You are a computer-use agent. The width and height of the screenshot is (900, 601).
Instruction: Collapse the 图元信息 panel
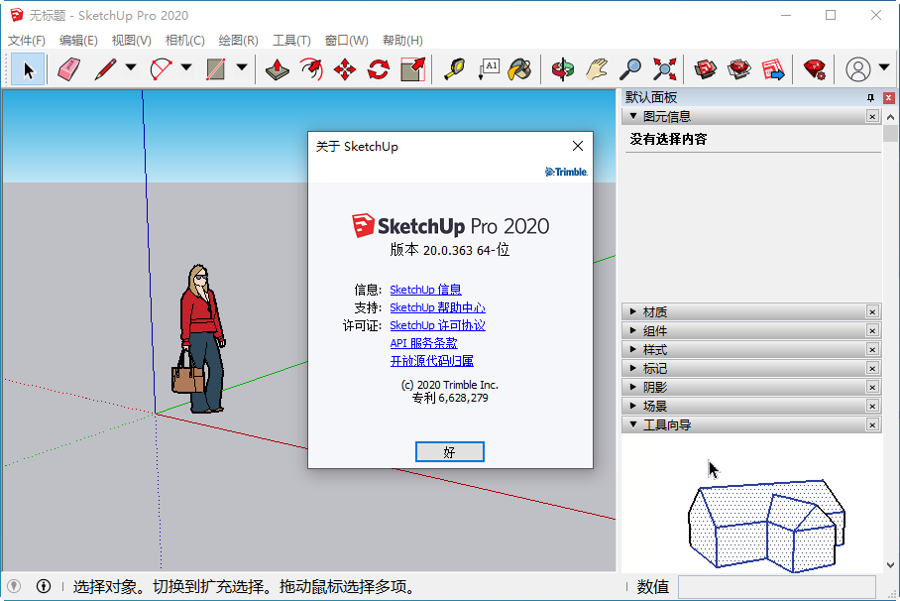coord(631,116)
